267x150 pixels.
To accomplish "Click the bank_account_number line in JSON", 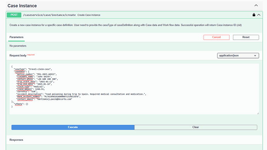I will coord(48,97).
